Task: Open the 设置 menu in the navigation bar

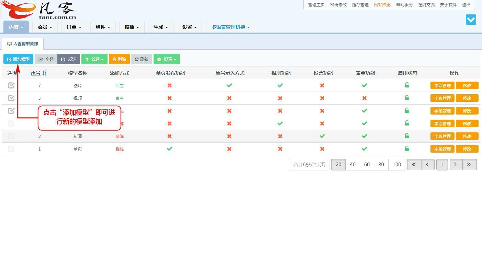Action: (189, 27)
